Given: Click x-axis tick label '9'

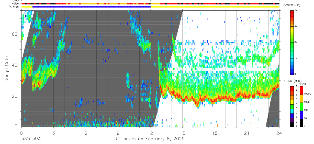Looking at the screenshot, I should (118, 133).
